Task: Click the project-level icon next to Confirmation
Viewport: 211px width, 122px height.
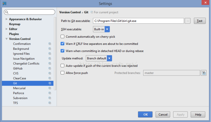Action: [x=50, y=44]
